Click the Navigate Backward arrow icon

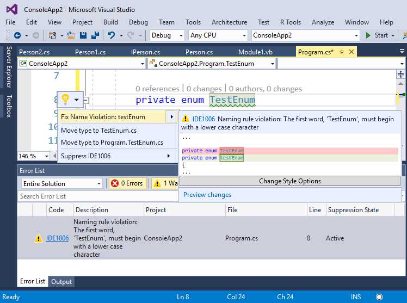pos(17,35)
